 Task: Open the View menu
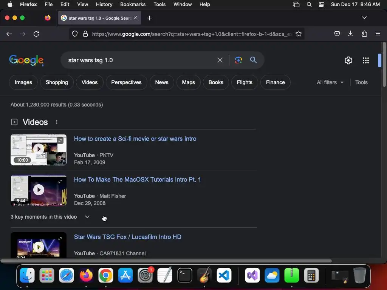[x=82, y=5]
